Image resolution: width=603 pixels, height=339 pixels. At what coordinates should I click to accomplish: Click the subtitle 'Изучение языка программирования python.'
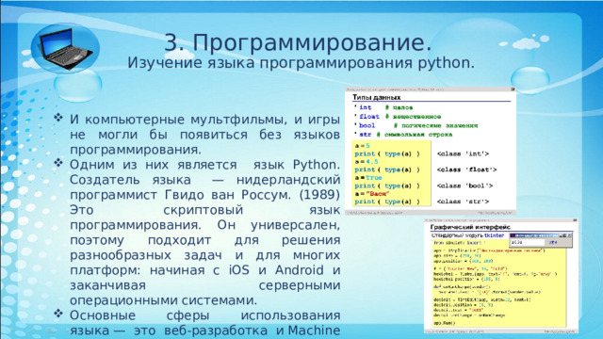pos(301,63)
